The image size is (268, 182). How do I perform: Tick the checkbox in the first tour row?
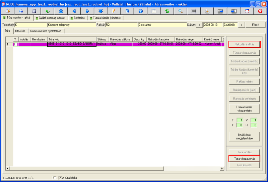[x=15, y=44]
